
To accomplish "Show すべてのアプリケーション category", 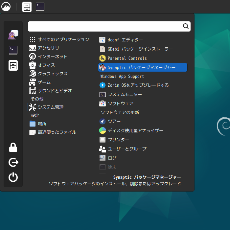I will 59,39.
